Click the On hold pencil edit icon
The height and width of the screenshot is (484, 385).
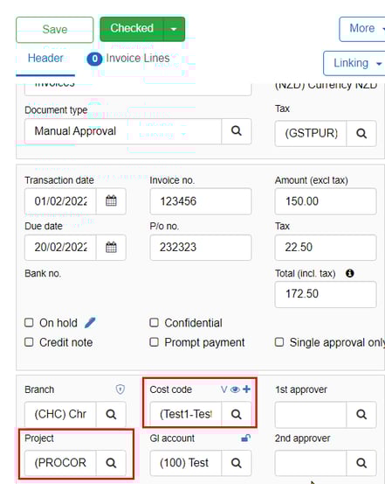pyautogui.click(x=90, y=323)
